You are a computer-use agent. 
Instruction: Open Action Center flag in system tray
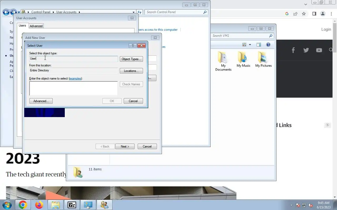298,205
